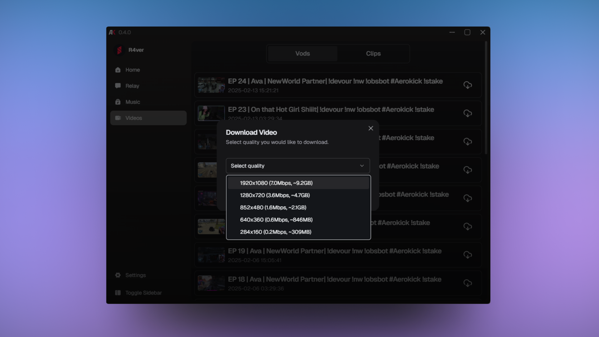599x337 pixels.
Task: Switch to the Vods tab
Action: coord(302,53)
